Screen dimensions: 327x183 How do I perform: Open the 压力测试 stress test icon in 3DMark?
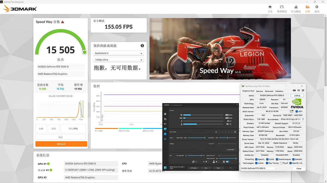point(296,7)
